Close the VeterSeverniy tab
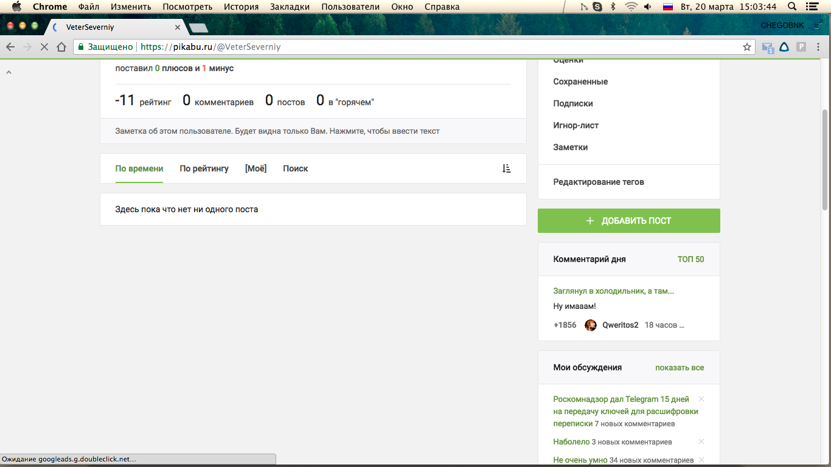 coord(178,27)
